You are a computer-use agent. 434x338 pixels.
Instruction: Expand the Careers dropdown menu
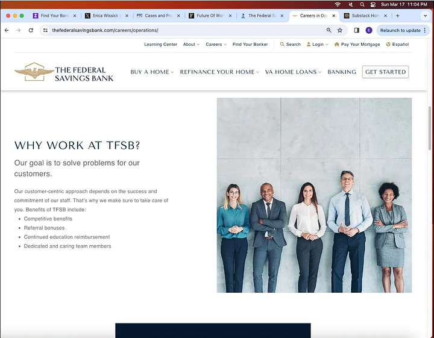(216, 44)
